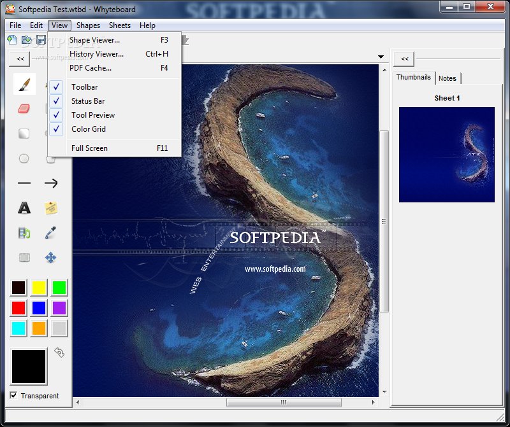
Task: Click the Whyteboard title bar app icon
Action: [10, 9]
